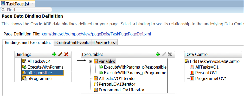Select the Bindings and Executables tab
Image resolution: width=244 pixels, height=96 pixels.
(x=28, y=43)
